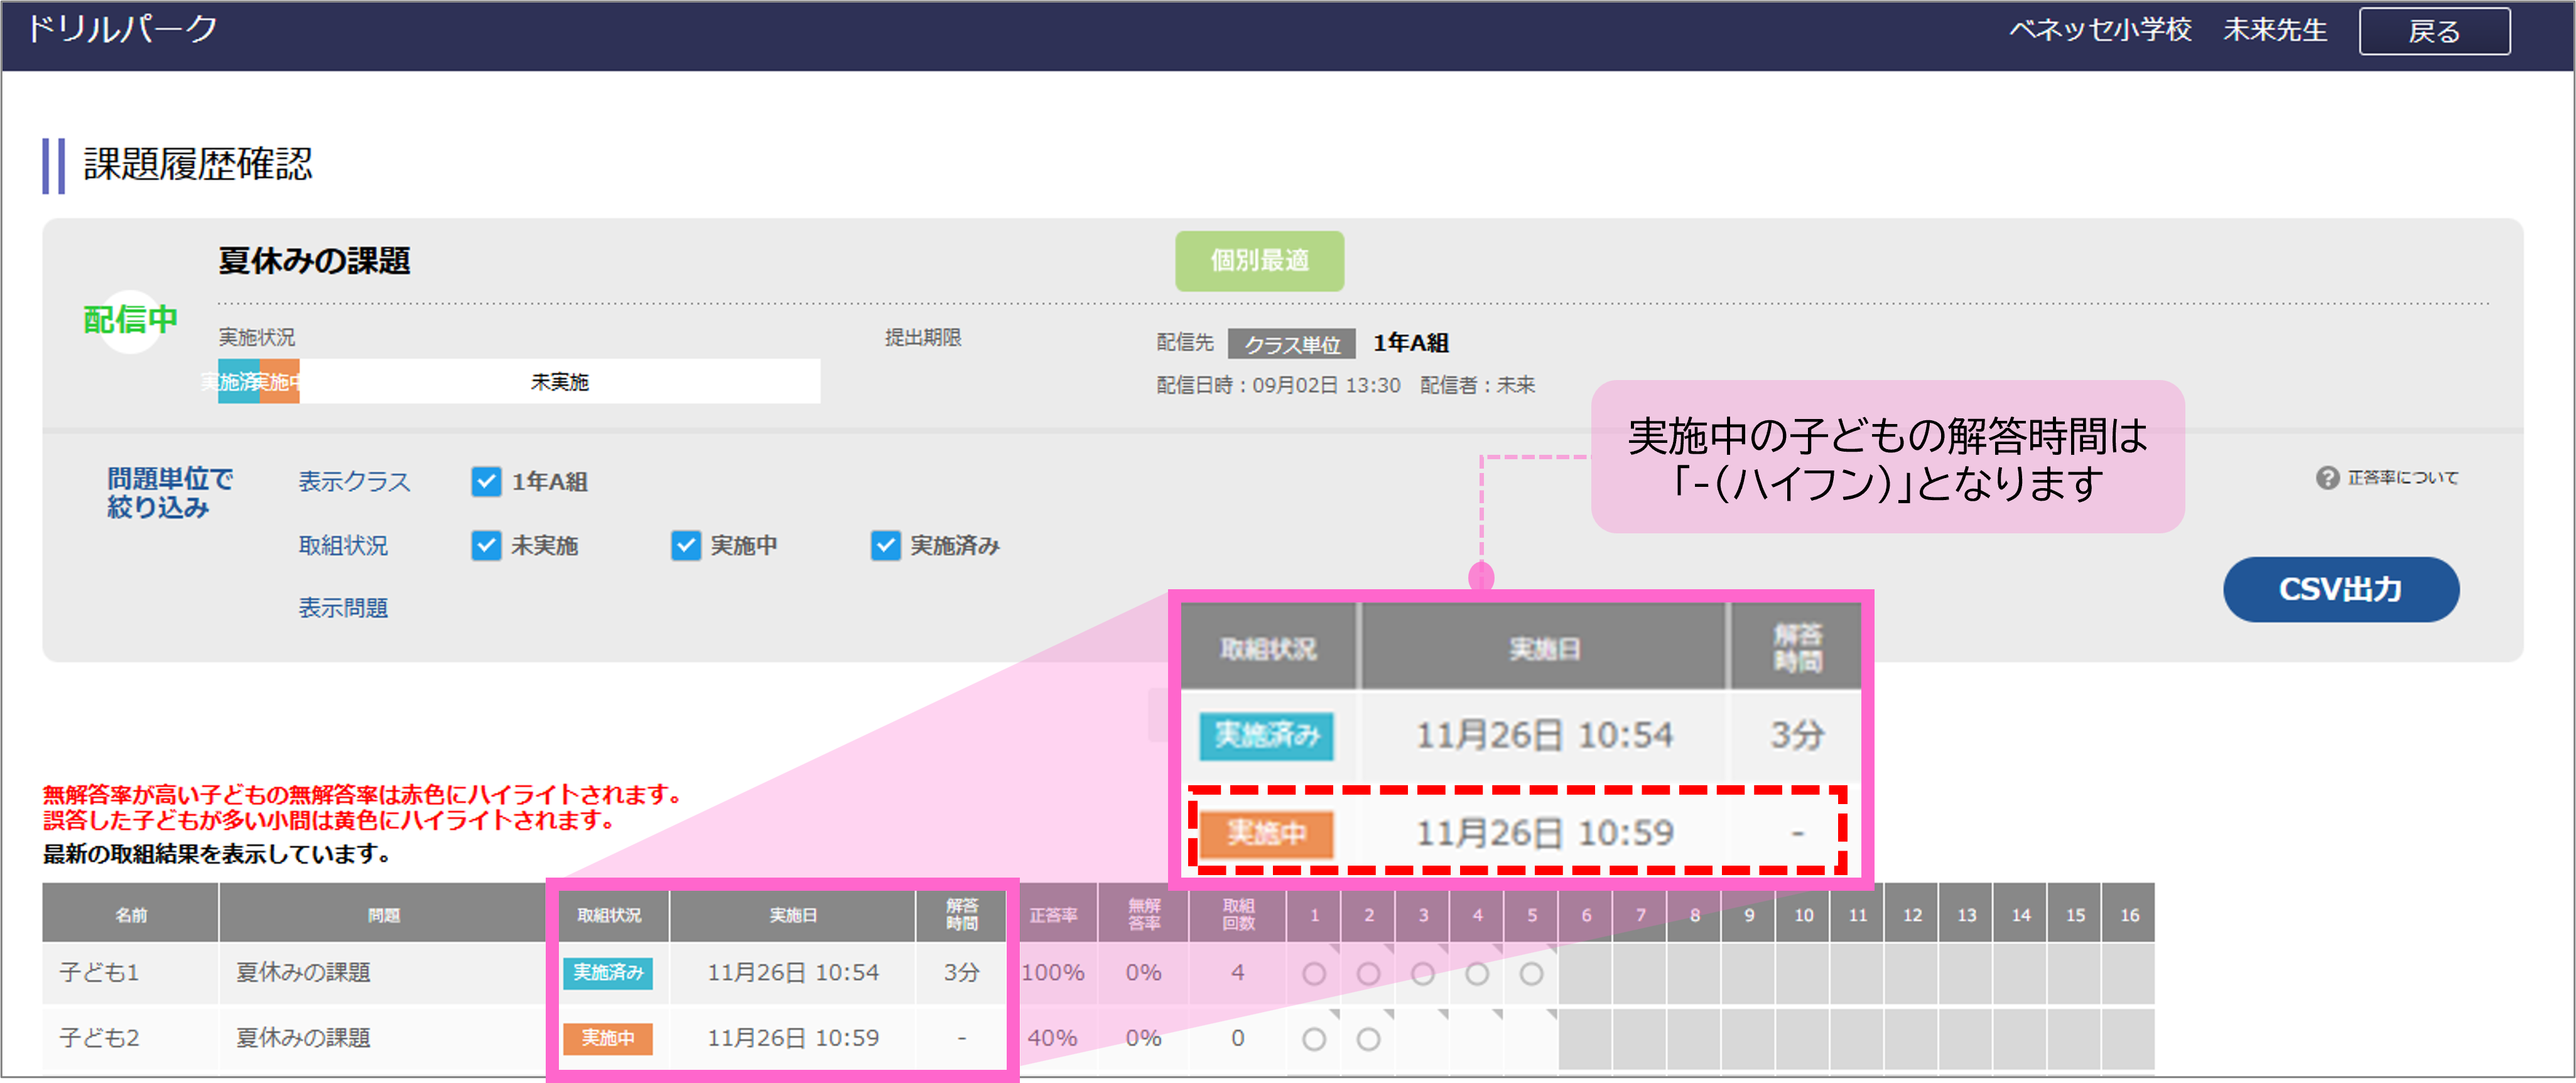Click the 実施中 orange badge for 子ども2
The height and width of the screenshot is (1083, 2576).
[x=609, y=1038]
